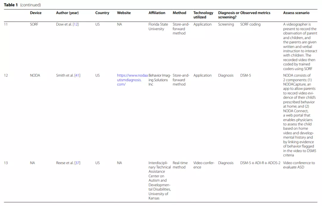Image resolution: width=322 pixels, height=206 pixels.
Task: Open citation reference [41] for Smith et al.
Action: (x=77, y=75)
